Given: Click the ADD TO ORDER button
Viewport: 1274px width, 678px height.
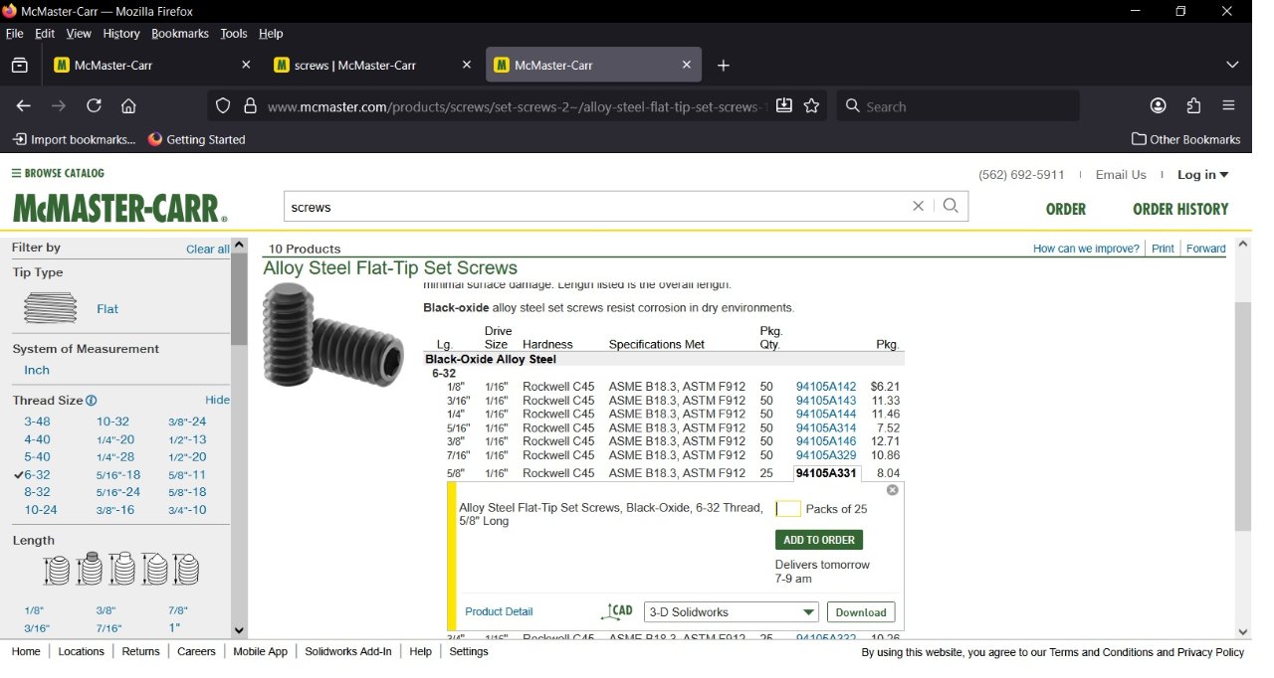Looking at the screenshot, I should pyautogui.click(x=819, y=540).
